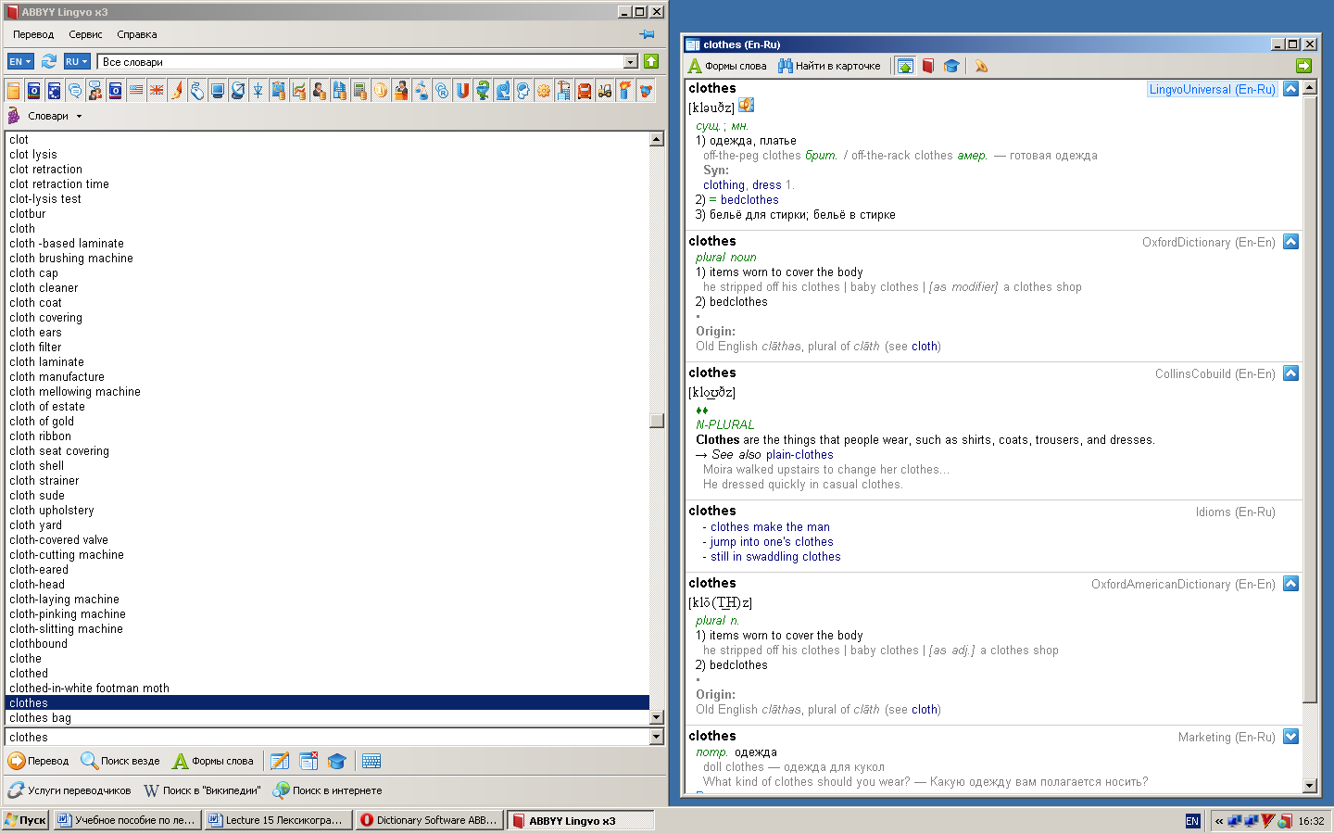Screen dimensions: 1334x834
Task: Click the card window scrollbar down arrow
Action: [1309, 785]
